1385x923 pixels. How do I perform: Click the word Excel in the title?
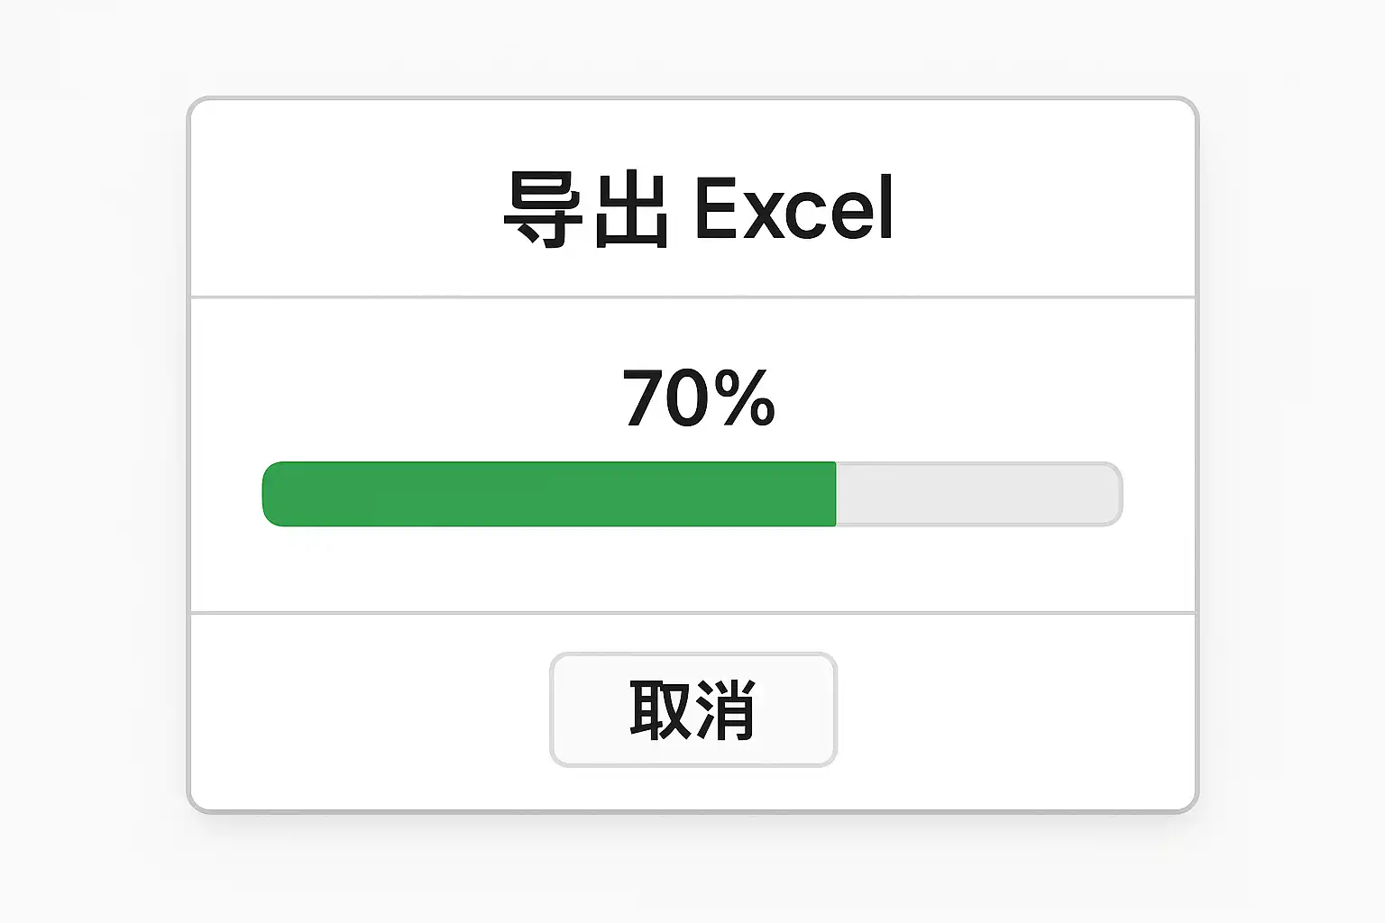[794, 208]
